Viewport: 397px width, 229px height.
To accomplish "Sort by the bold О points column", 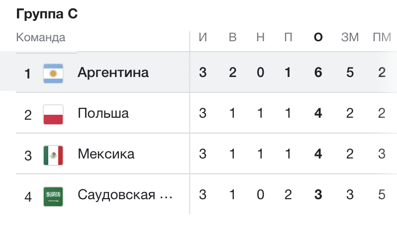I will click(x=318, y=37).
